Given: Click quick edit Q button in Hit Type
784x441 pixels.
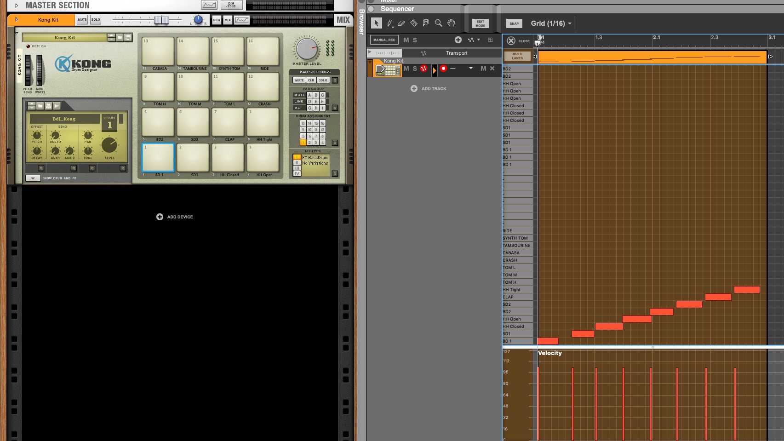Looking at the screenshot, I should pyautogui.click(x=335, y=173).
